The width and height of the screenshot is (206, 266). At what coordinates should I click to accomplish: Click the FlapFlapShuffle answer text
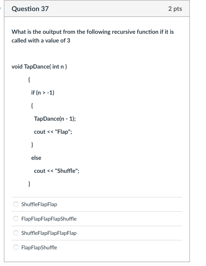coord(39,248)
